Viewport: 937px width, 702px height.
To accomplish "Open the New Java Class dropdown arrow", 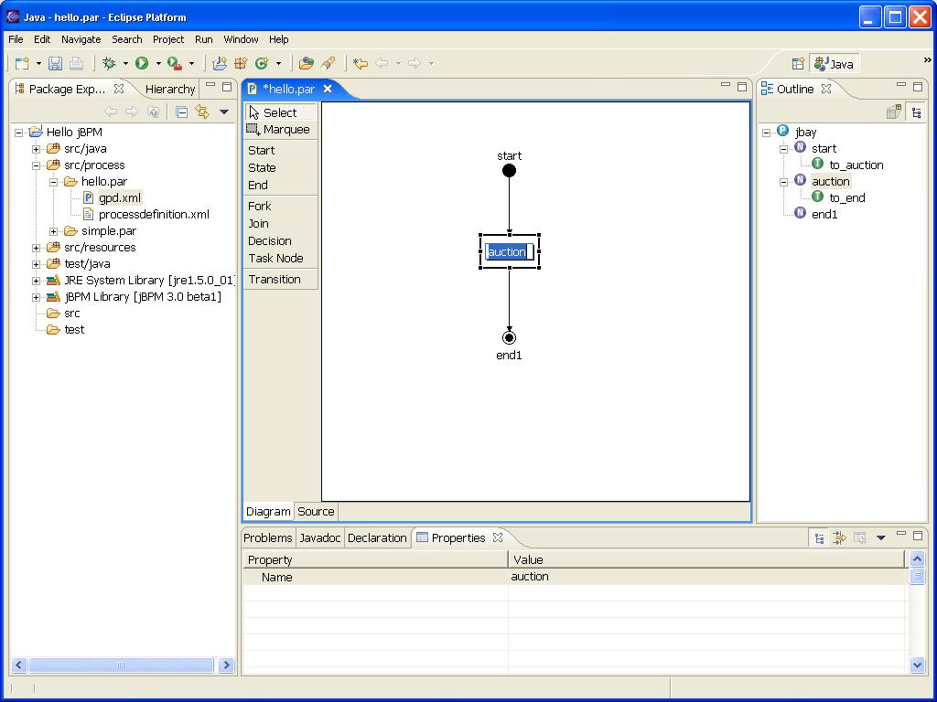I will point(278,63).
